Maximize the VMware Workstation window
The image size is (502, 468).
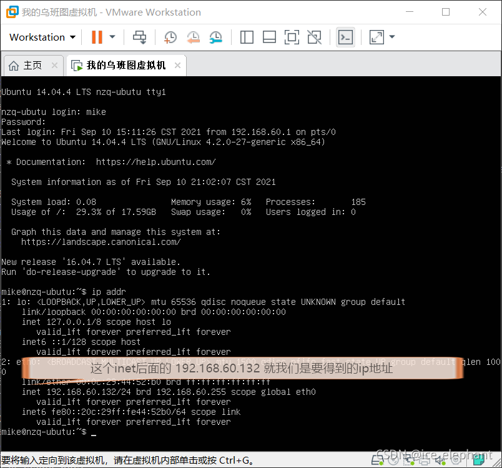click(446, 12)
